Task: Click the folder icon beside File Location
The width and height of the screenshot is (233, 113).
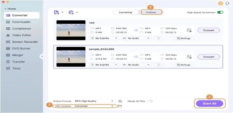Action: [120, 106]
